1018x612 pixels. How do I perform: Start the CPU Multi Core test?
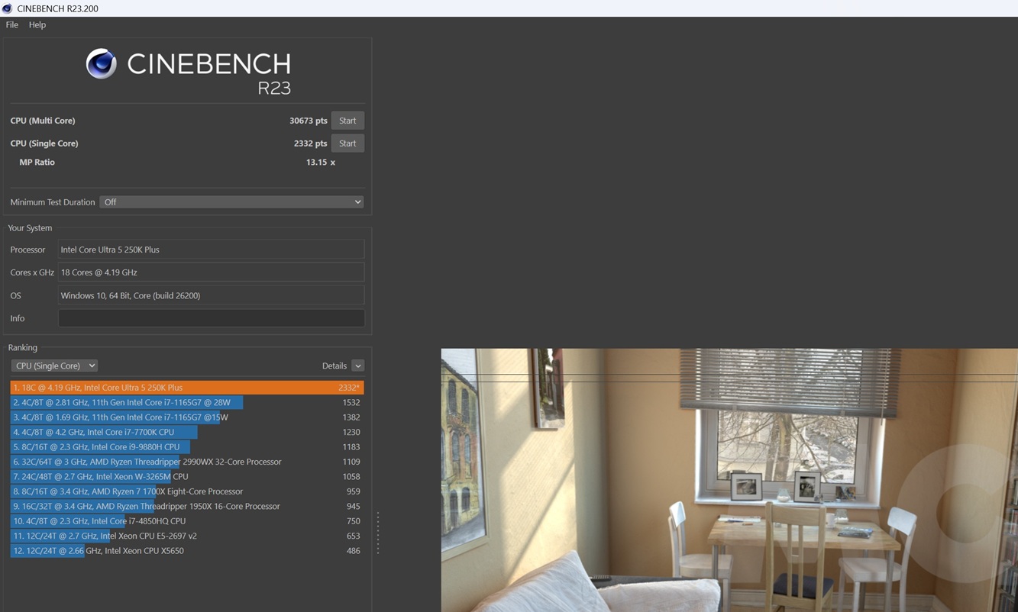pos(347,121)
